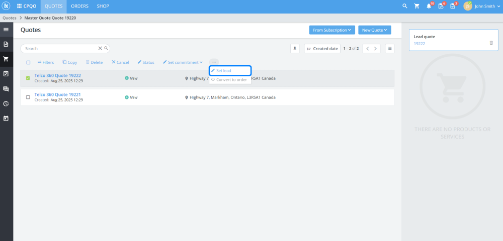Click the app logo in top-left corner
Image resolution: width=503 pixels, height=241 pixels.
[x=6, y=6]
